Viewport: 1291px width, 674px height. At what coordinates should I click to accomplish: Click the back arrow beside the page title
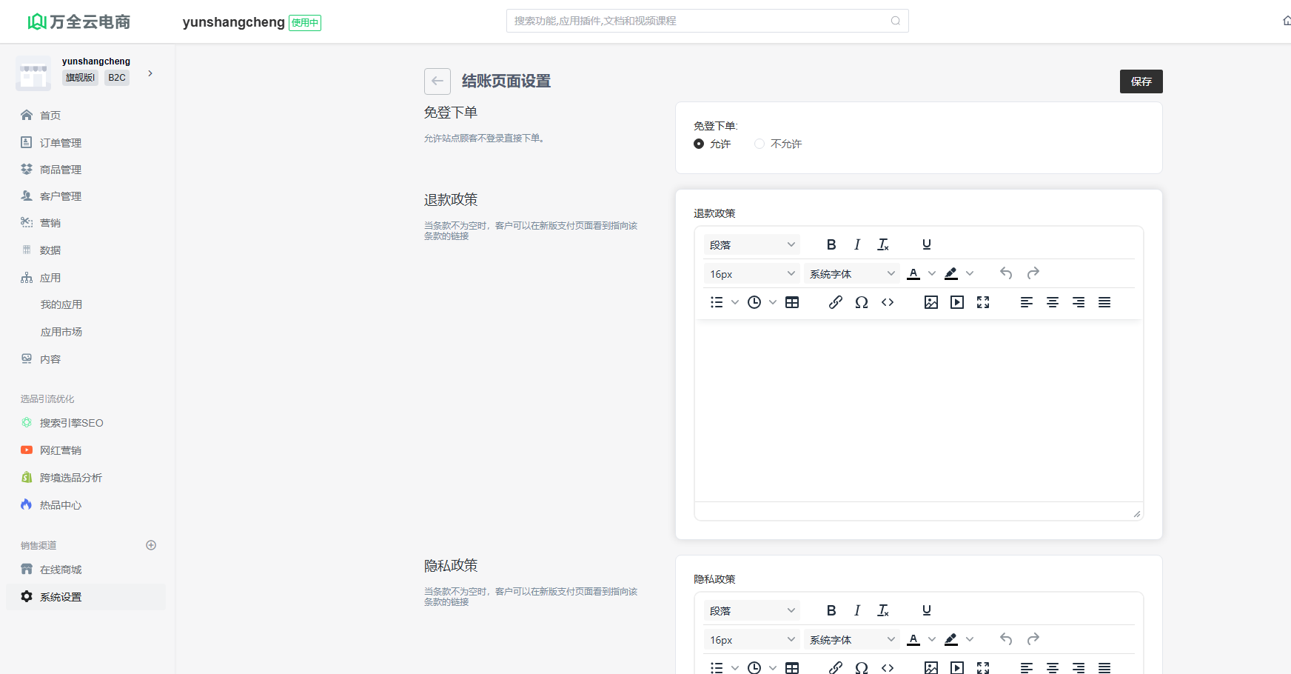point(437,81)
